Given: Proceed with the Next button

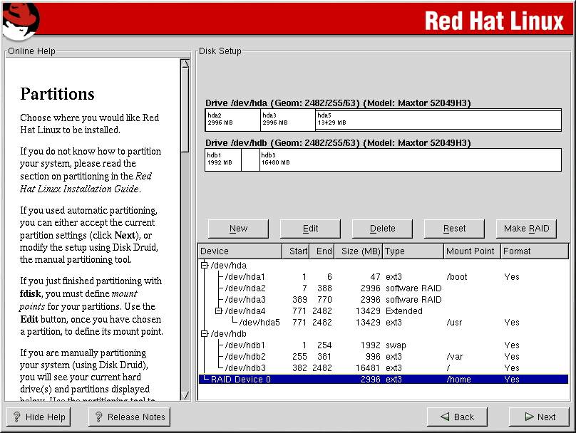Looking at the screenshot, I should click(x=539, y=417).
